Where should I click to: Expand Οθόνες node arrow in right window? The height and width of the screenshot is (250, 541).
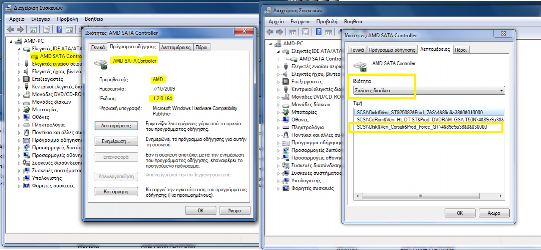point(278,120)
